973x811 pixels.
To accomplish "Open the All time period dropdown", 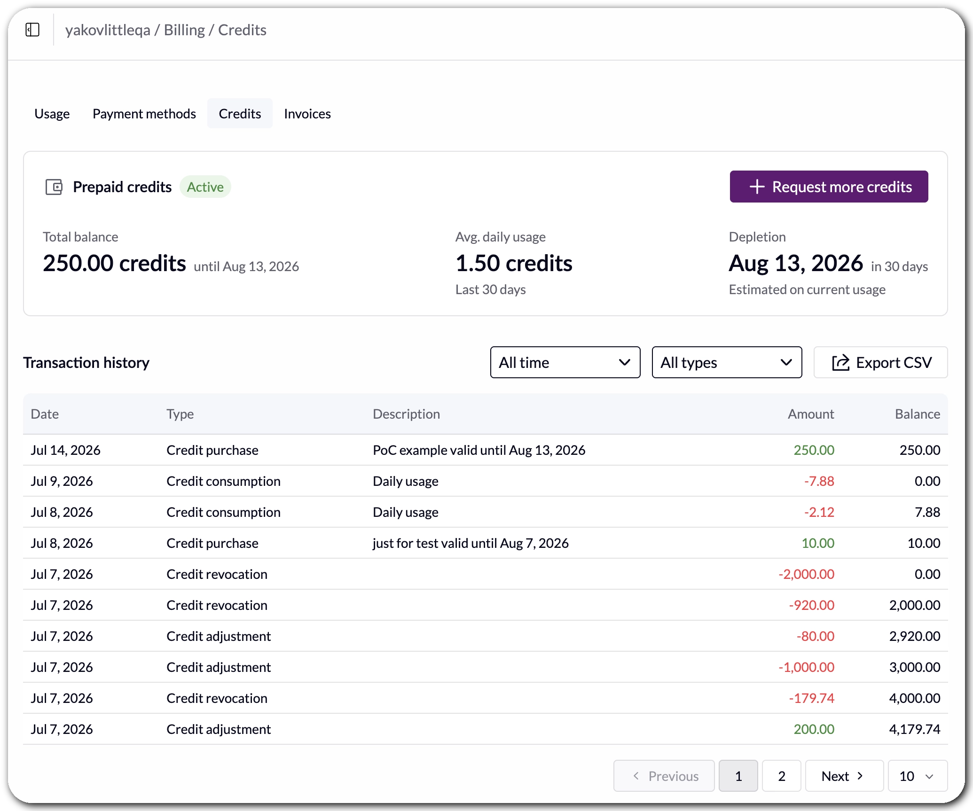I will (x=565, y=362).
